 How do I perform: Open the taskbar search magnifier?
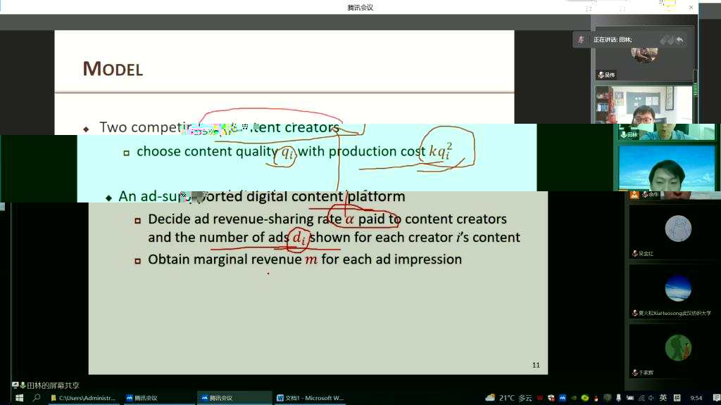(37, 398)
